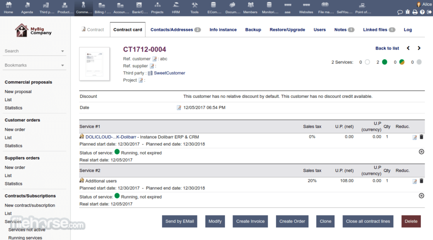Open the Alice user menu

tap(425, 4)
